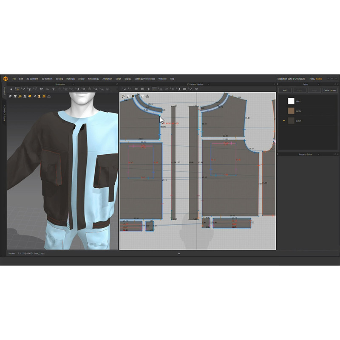Screen dimensions: 340x340
Task: Select the brown pants fabric swatch
Action: [291, 110]
